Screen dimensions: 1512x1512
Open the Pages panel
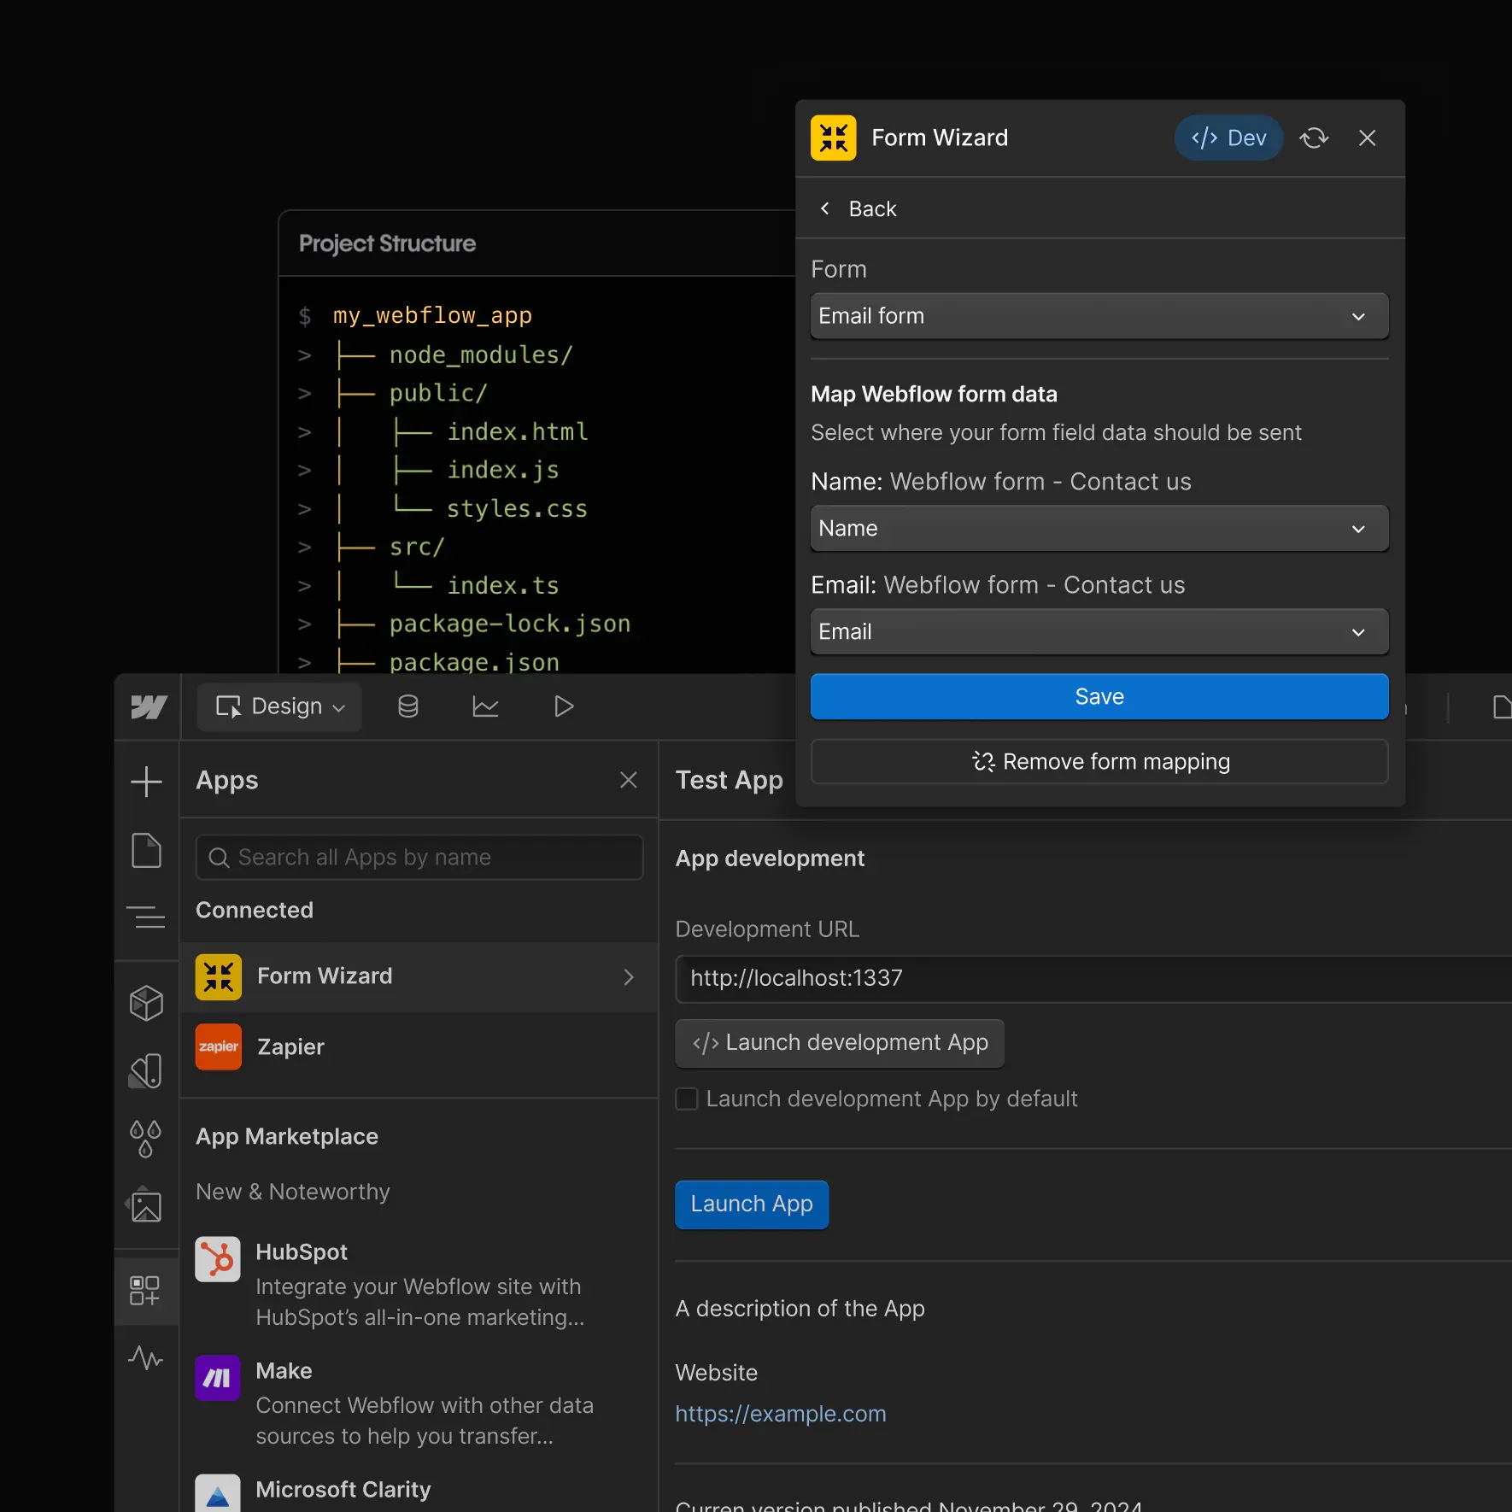146,851
